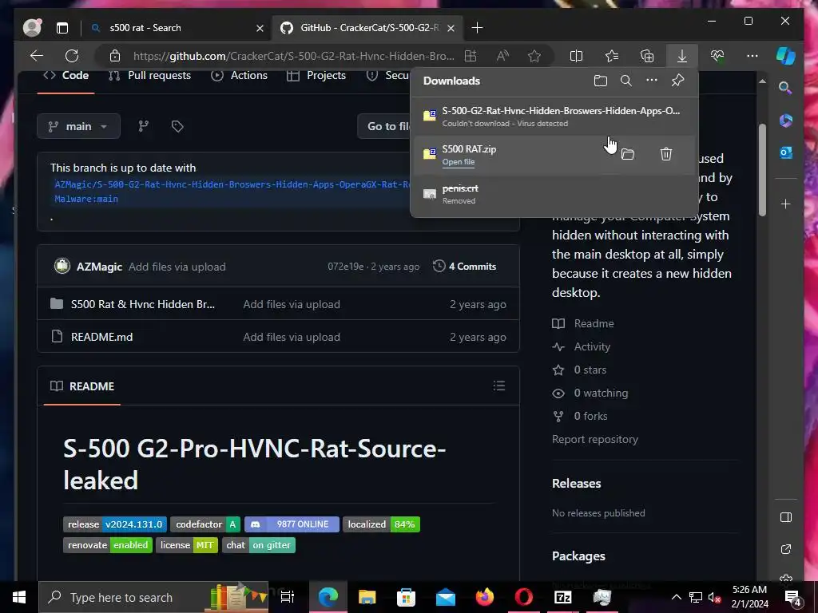Go back to the previous page
The height and width of the screenshot is (613, 818).
37,56
